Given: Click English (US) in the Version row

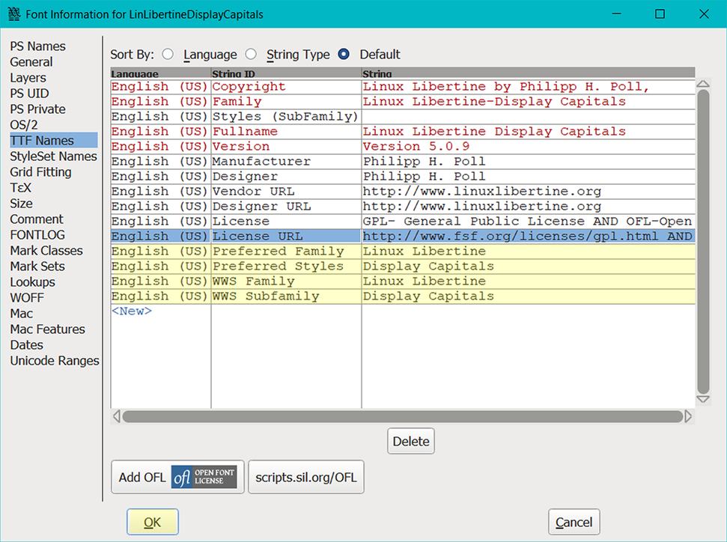Looking at the screenshot, I should (161, 147).
